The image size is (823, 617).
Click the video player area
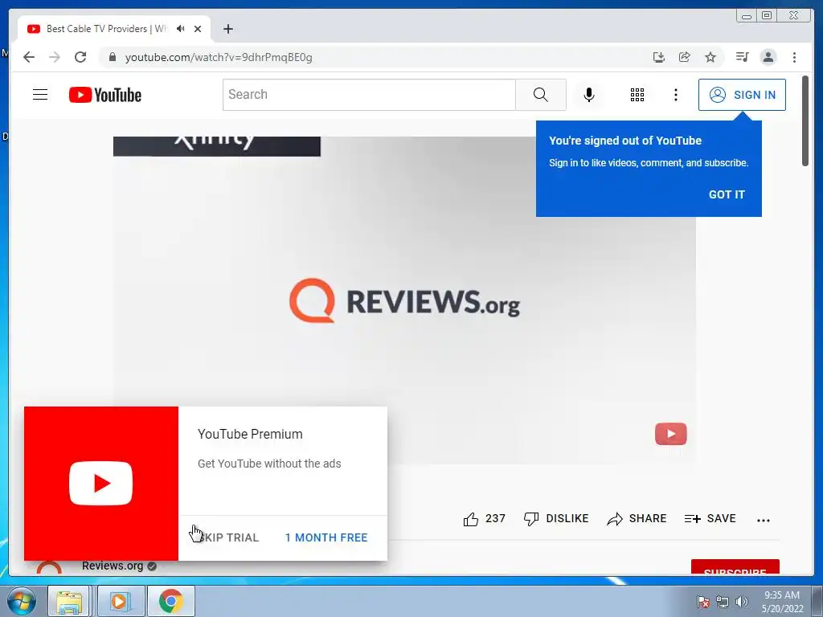404,300
